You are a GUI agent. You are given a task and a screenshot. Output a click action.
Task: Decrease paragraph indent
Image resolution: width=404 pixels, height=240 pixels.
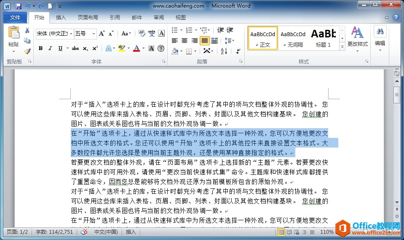(x=220, y=30)
